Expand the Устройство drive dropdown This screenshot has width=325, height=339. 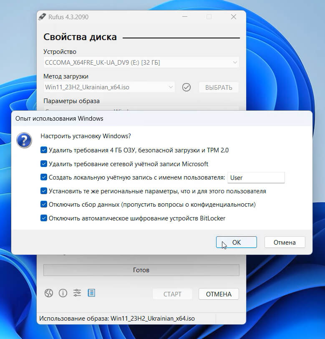[141, 63]
